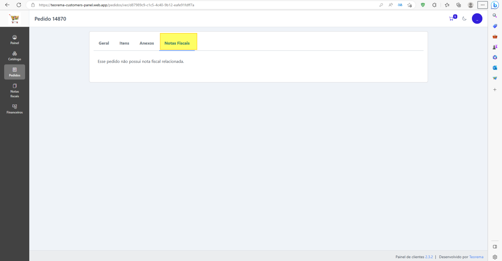
Task: Open saved passwords key icon
Action: click(381, 5)
